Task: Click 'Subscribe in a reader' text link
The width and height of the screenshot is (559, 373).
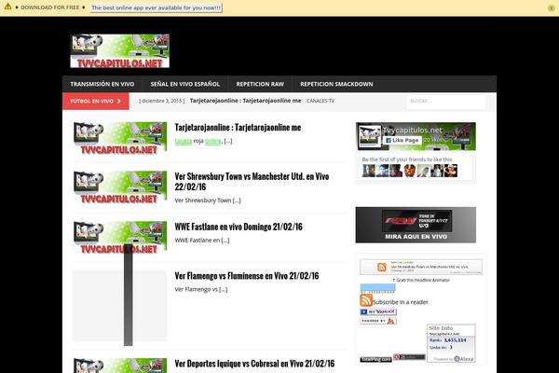Action: tap(401, 302)
